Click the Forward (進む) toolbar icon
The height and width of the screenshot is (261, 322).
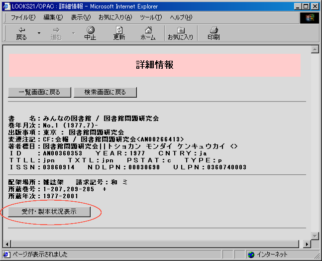coord(56,33)
